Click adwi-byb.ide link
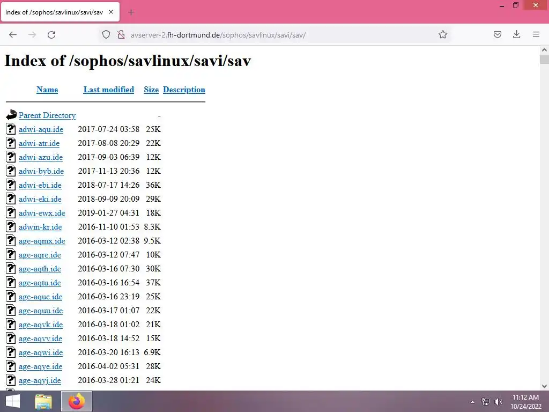 click(41, 171)
